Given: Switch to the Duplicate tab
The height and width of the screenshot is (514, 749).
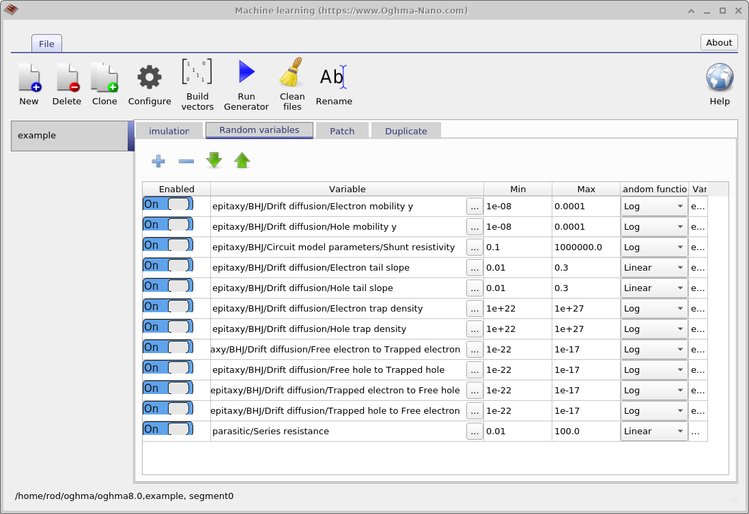Looking at the screenshot, I should [x=406, y=131].
